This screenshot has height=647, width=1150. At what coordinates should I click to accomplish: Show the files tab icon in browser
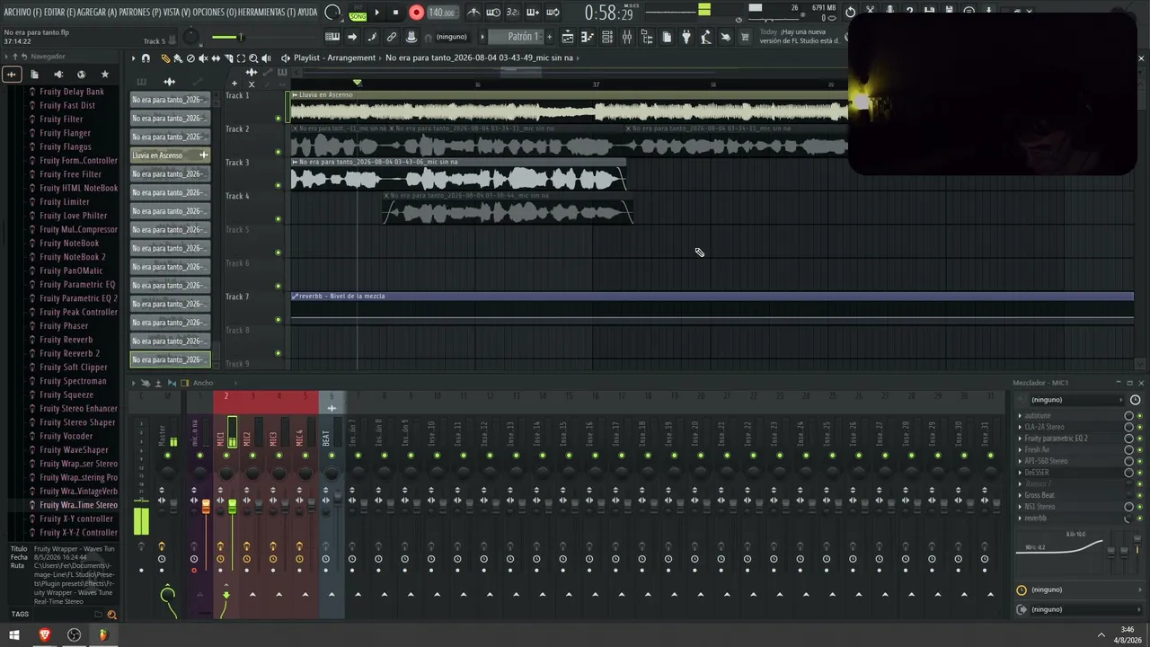click(x=36, y=74)
